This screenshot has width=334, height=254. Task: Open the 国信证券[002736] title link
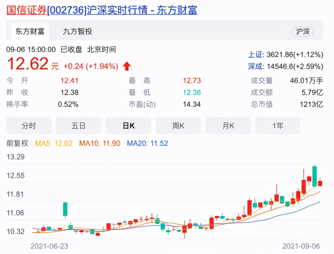click(x=102, y=10)
